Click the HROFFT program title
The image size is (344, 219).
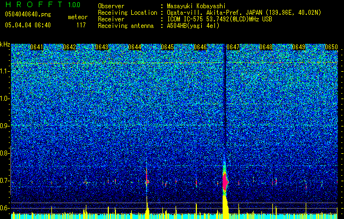click(34, 4)
